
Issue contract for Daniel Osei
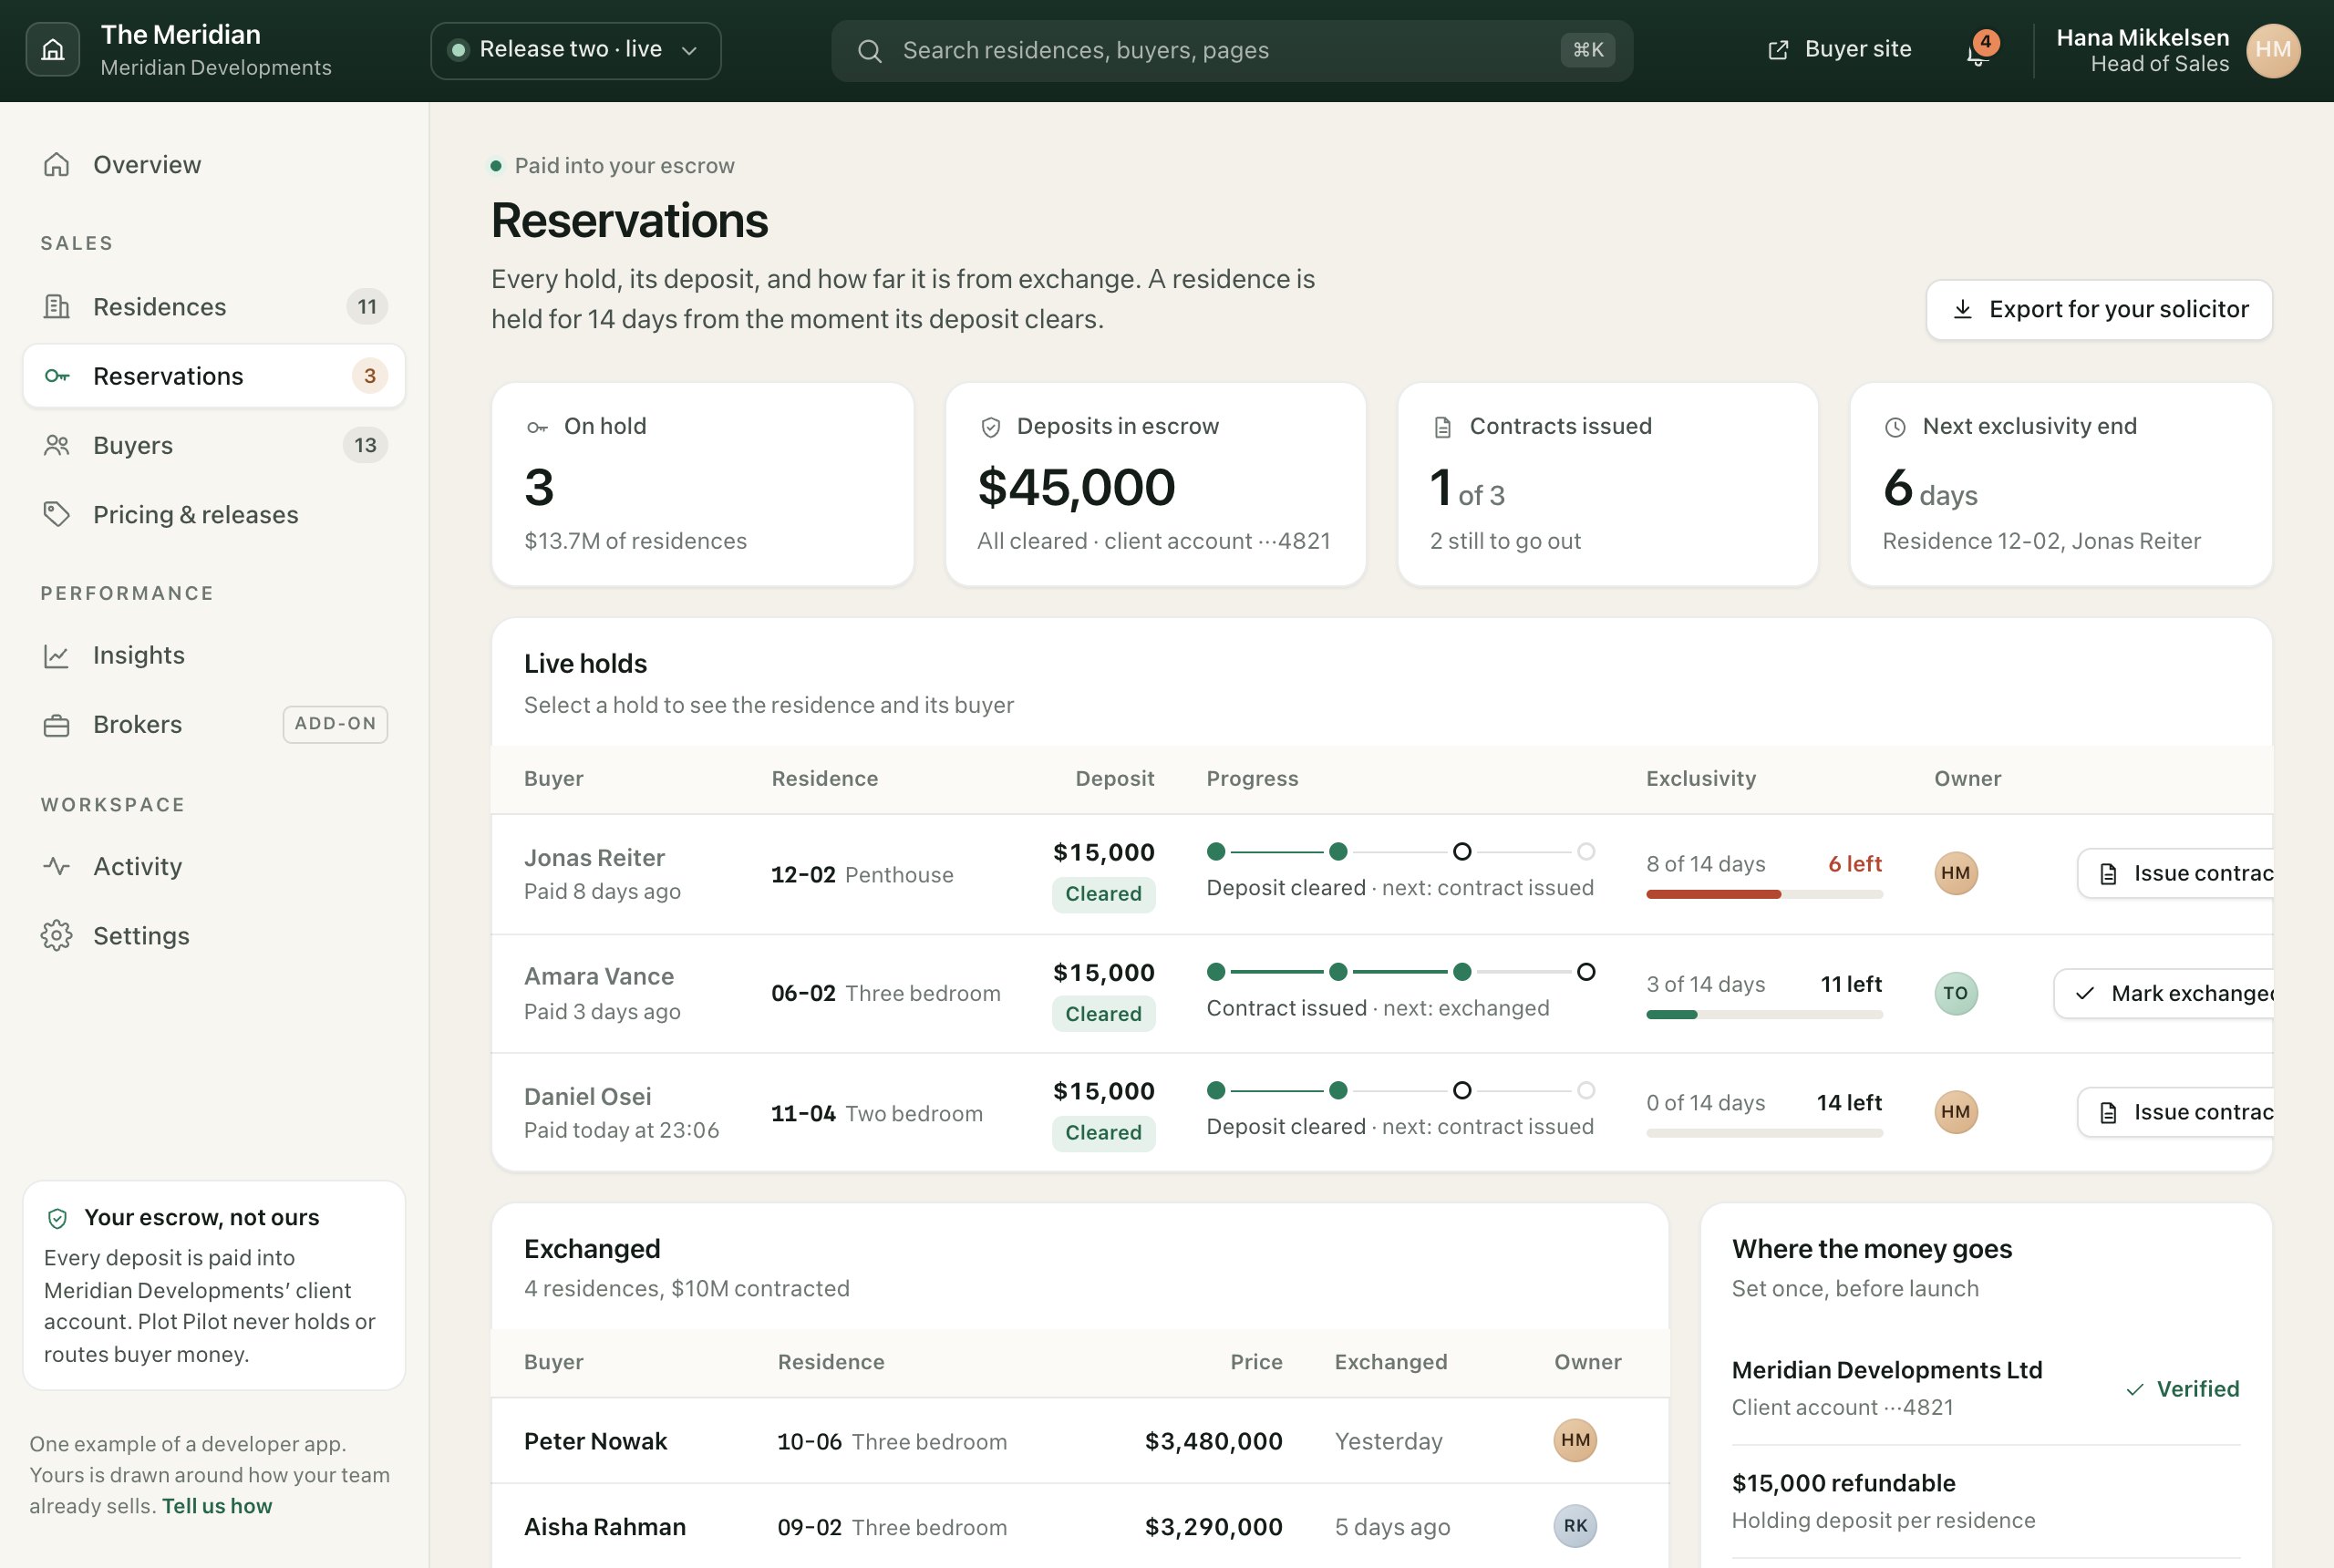coord(2175,1112)
